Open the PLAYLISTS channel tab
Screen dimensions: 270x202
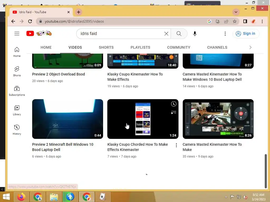click(x=140, y=47)
